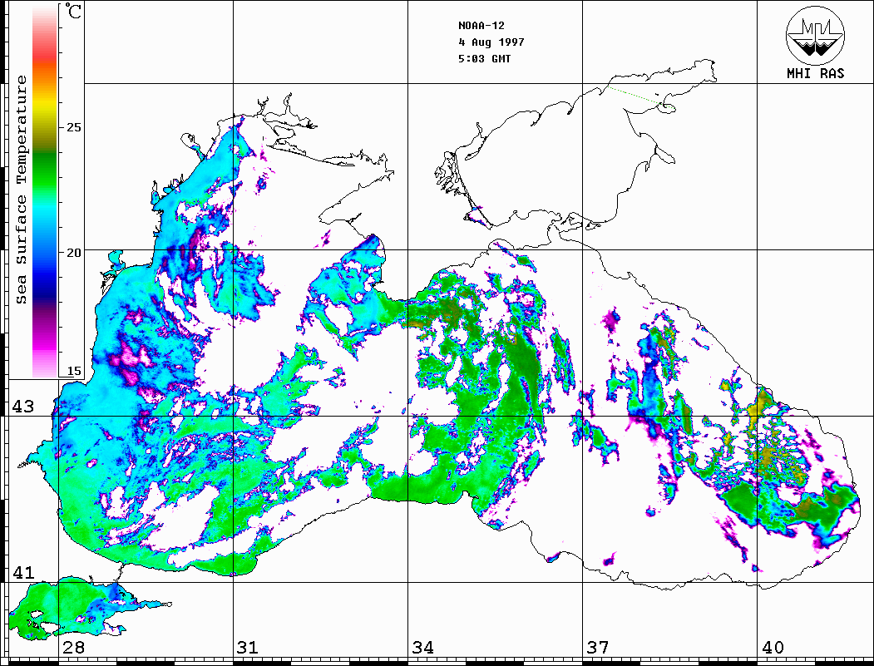Image resolution: width=874 pixels, height=666 pixels.
Task: Click the '°C' unit label
Action: pos(73,11)
